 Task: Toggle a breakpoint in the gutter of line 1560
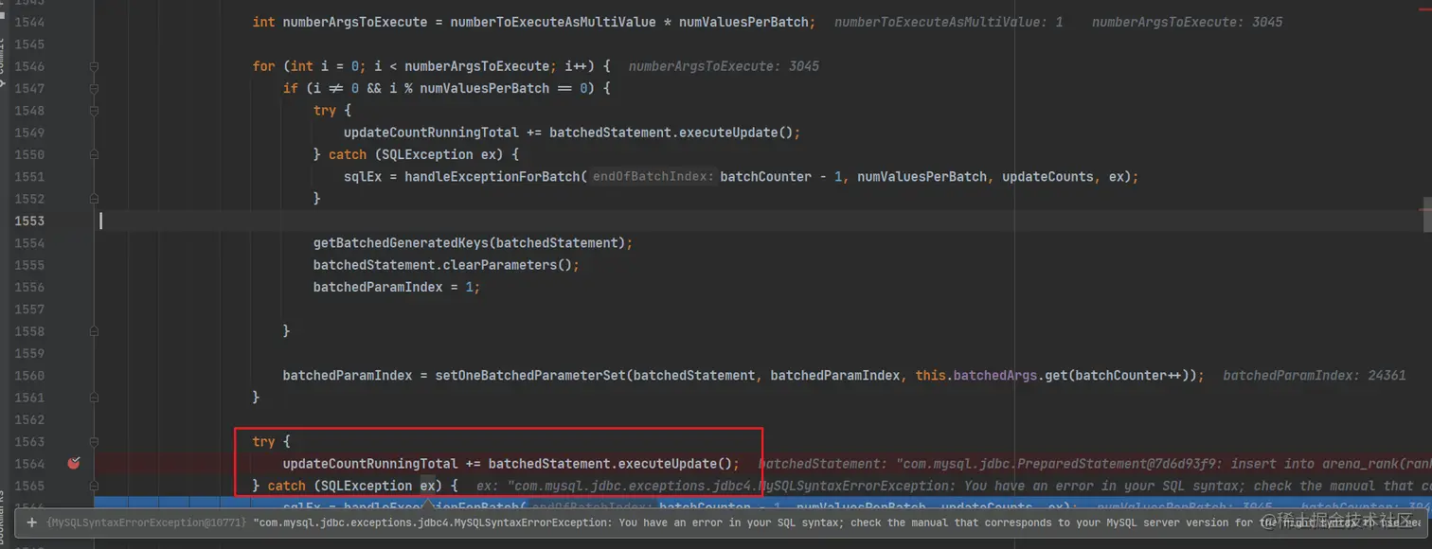(x=74, y=375)
